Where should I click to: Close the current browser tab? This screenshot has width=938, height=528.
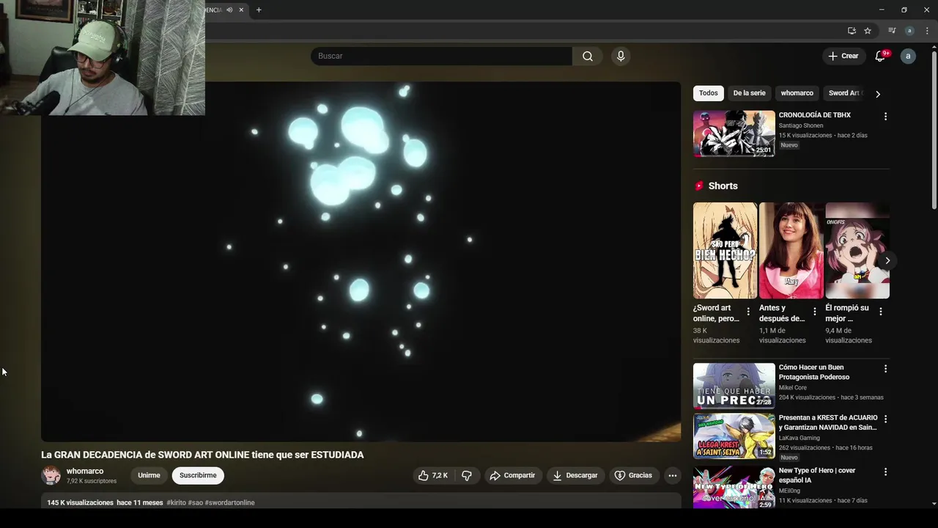coord(241,10)
